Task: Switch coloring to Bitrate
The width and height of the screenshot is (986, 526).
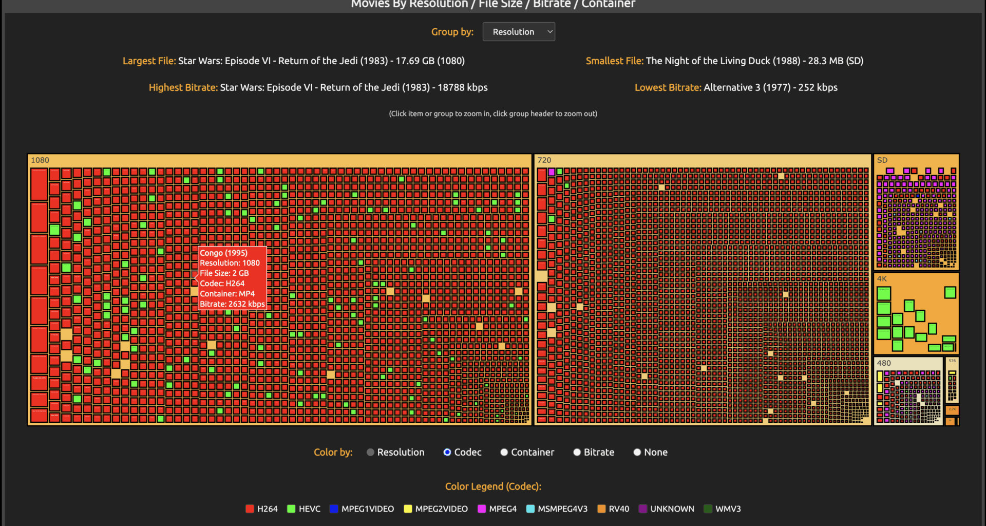Action: click(577, 452)
